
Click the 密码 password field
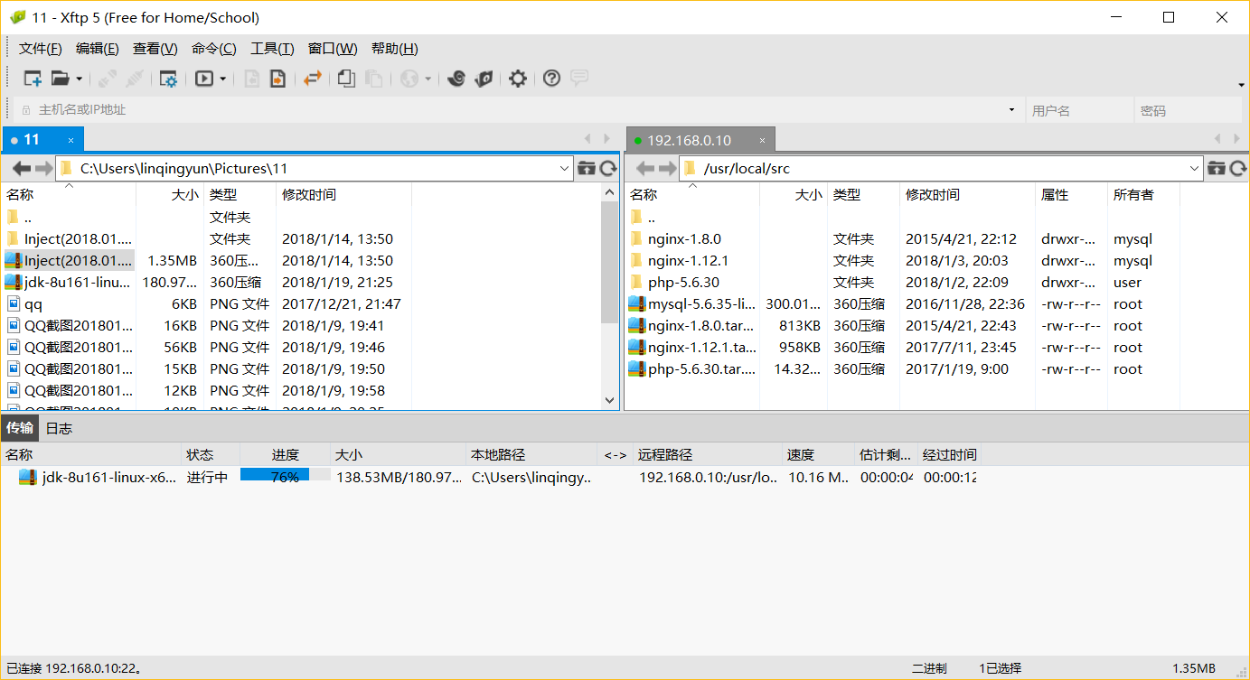click(x=1188, y=110)
